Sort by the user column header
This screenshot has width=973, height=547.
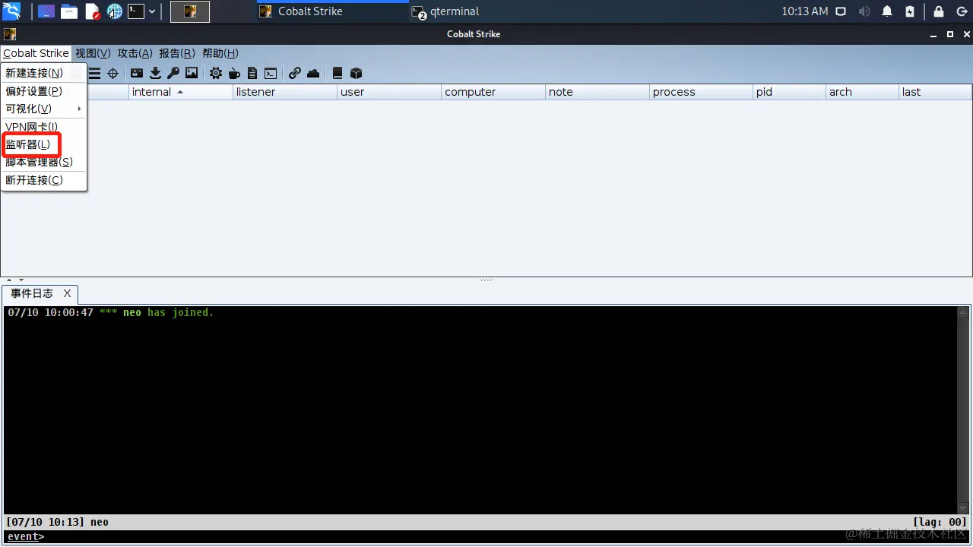coord(389,92)
